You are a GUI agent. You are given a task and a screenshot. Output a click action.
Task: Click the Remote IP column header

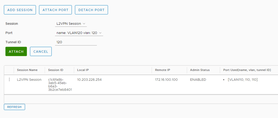163,70
